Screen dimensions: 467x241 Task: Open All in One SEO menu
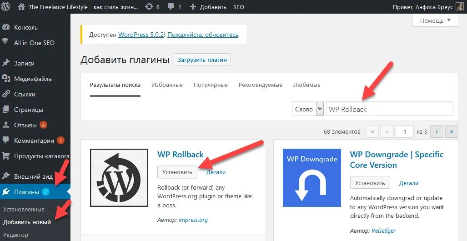point(34,43)
